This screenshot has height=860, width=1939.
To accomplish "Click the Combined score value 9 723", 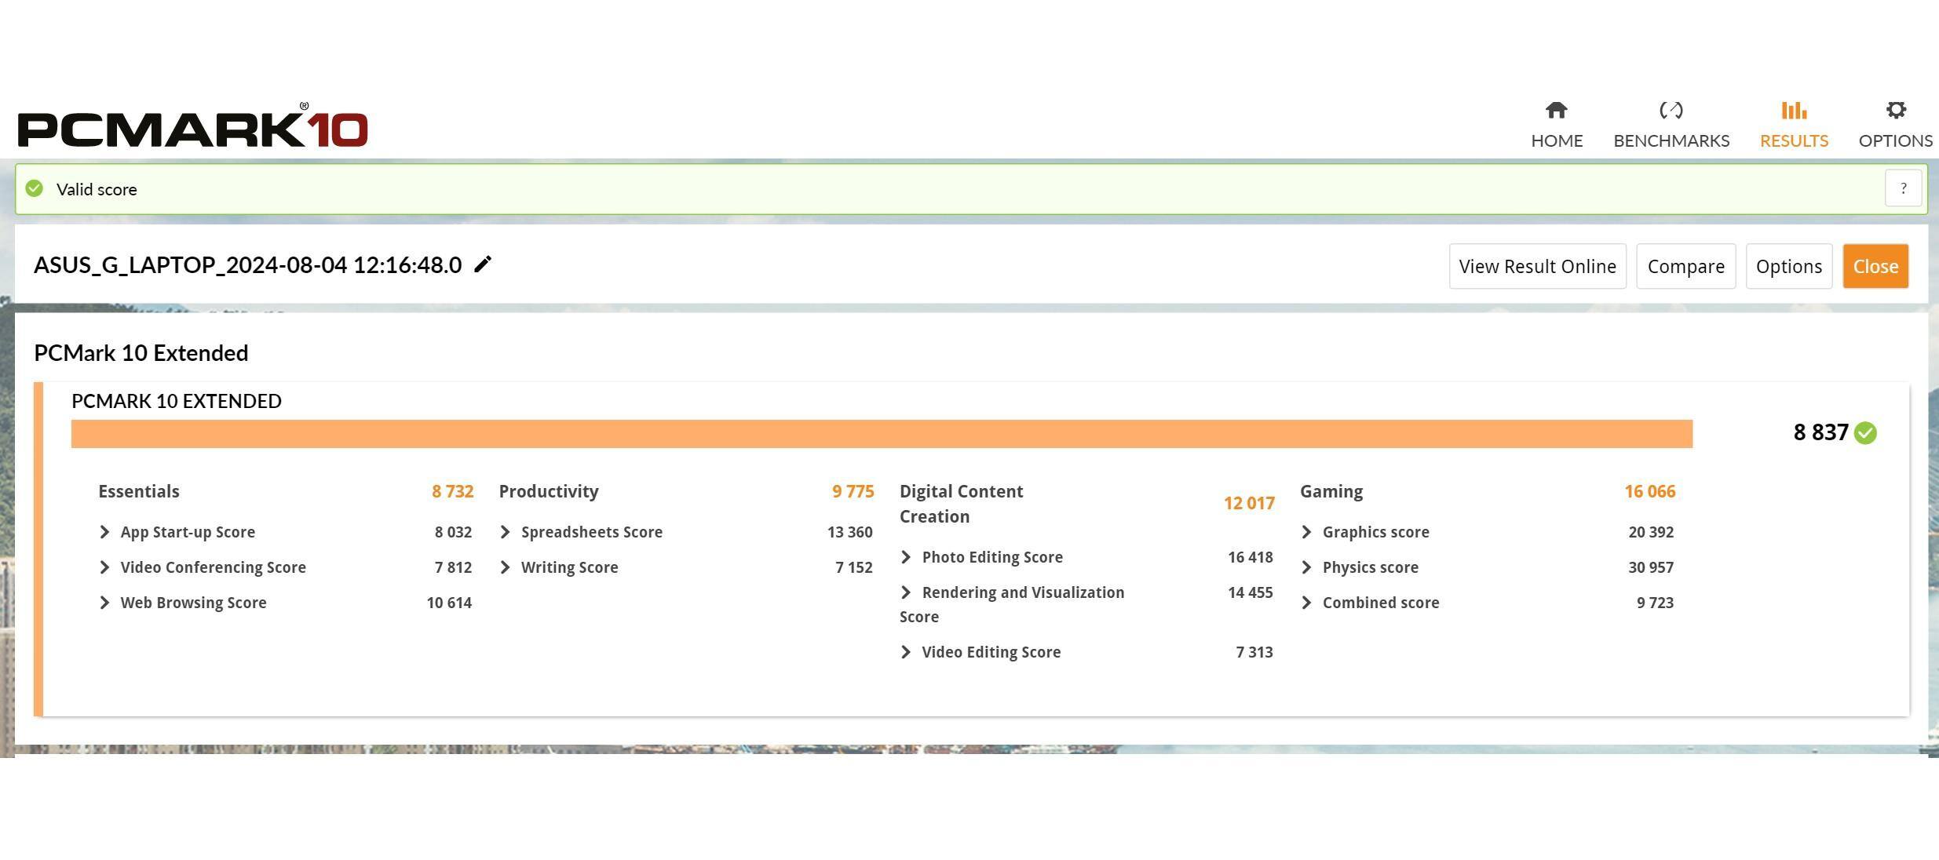I will (1656, 603).
